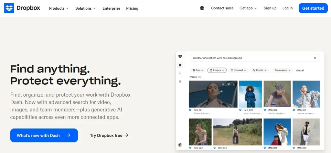The image size is (331, 153).
Task: Click the Sign up link
Action: (x=270, y=8)
